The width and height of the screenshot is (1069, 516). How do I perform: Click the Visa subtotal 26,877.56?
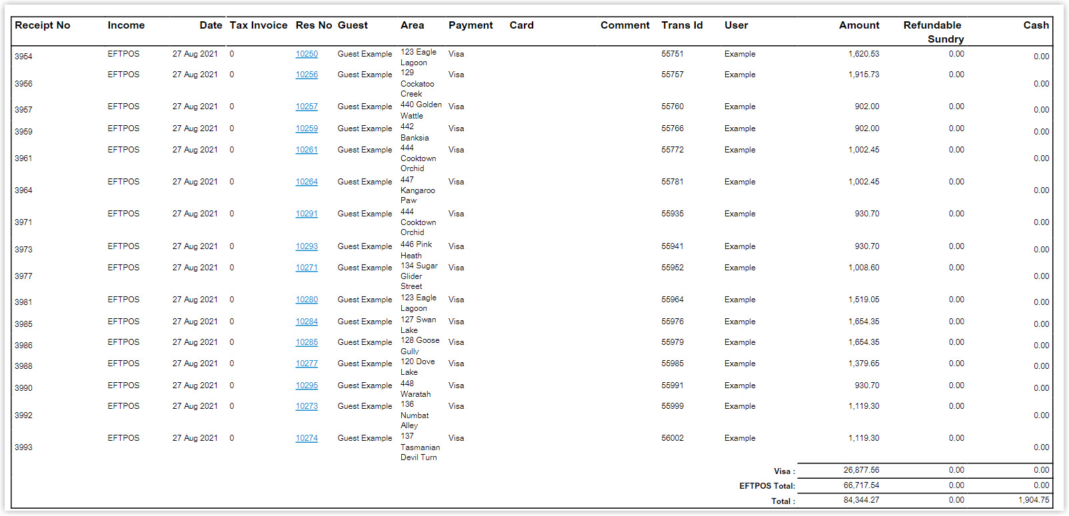tap(861, 470)
